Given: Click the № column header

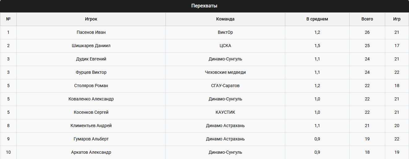Looking at the screenshot, I should coord(8,19).
